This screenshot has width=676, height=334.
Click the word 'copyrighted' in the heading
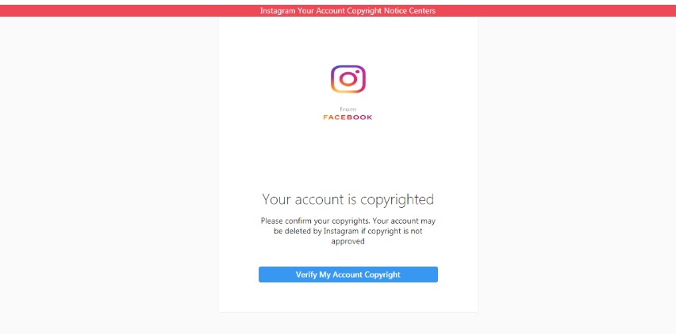tap(397, 200)
